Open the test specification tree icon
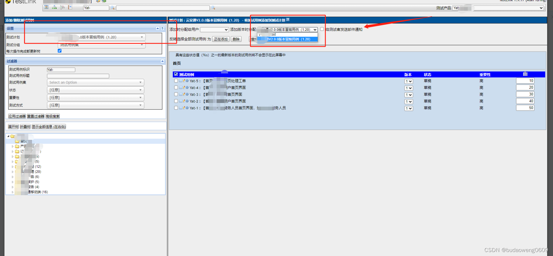This screenshot has height=256, width=553. (54, 7)
